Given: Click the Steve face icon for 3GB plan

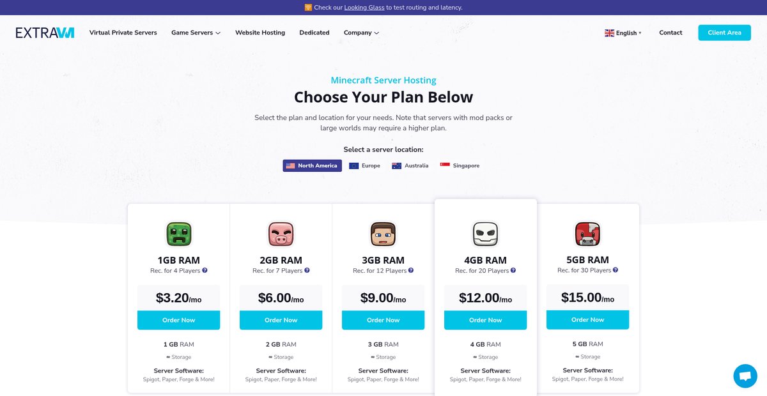Looking at the screenshot, I should tap(383, 234).
